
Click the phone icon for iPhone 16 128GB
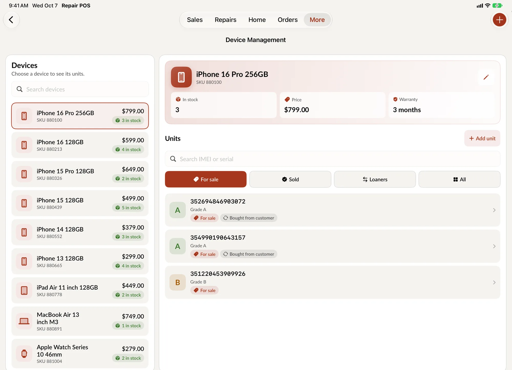24,145
